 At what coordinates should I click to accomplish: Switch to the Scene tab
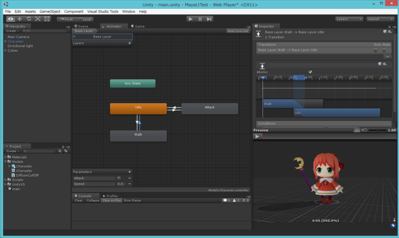point(81,26)
